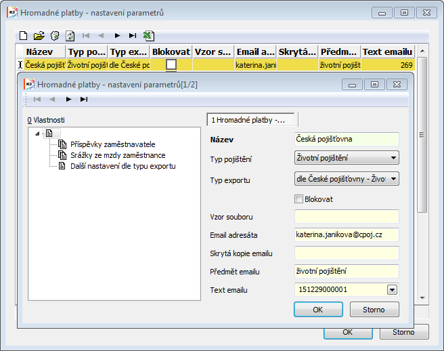Click Typ po... column header
This screenshot has height=351, width=444.
tap(87, 52)
